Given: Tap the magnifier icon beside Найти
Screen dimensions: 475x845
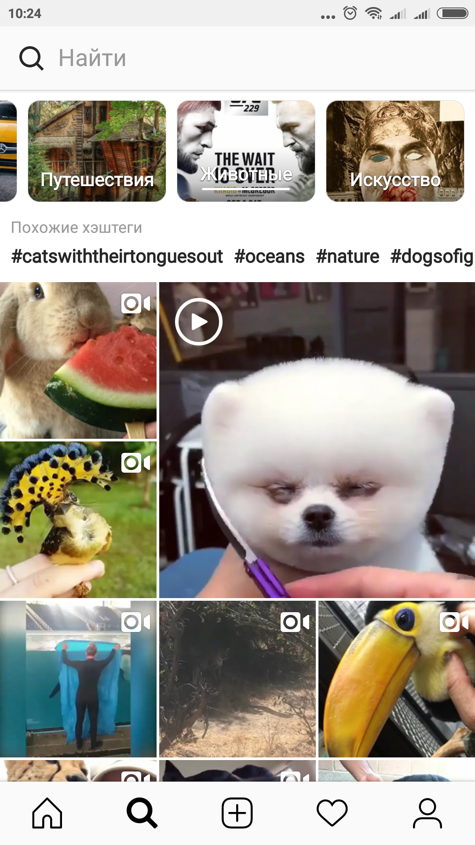Looking at the screenshot, I should click(31, 58).
